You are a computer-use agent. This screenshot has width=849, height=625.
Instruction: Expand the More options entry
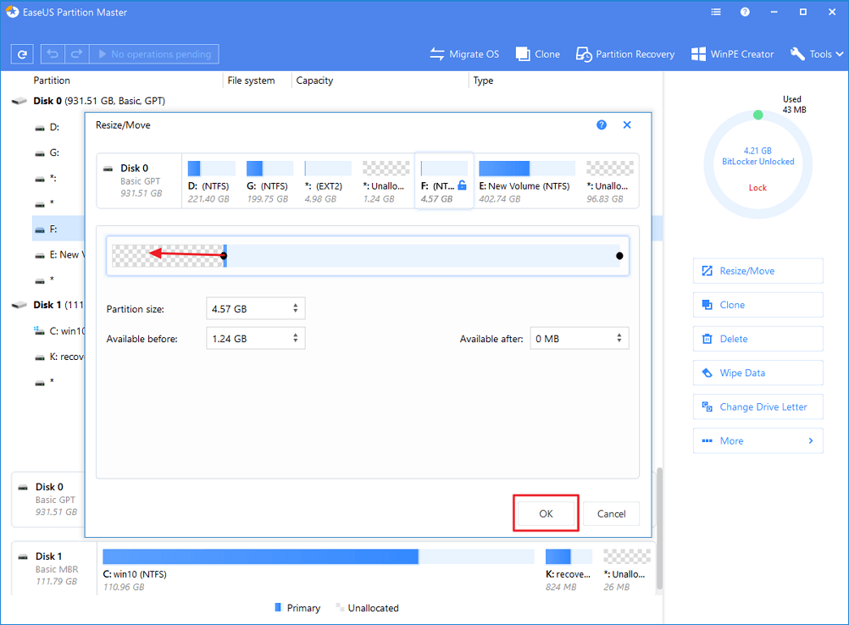[x=758, y=441]
